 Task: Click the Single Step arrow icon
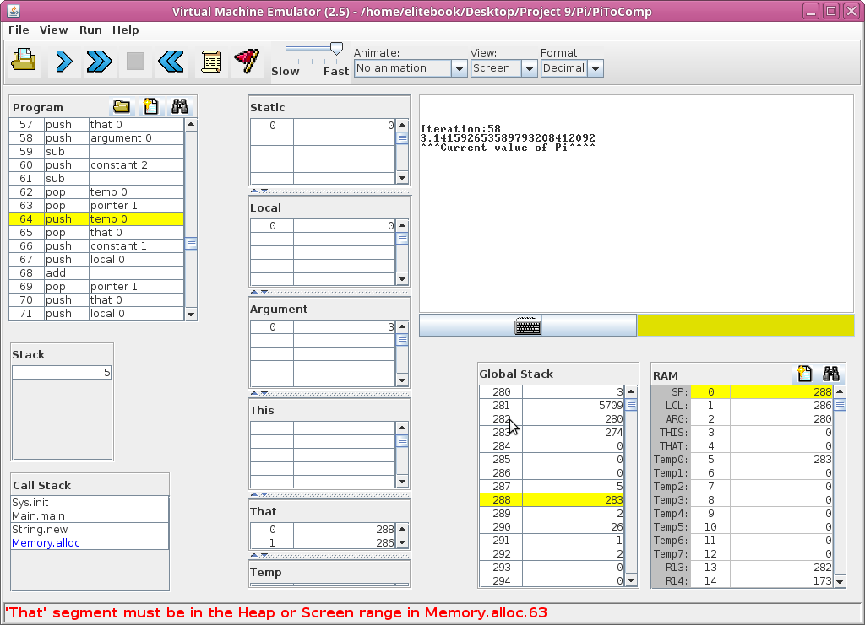pyautogui.click(x=63, y=62)
